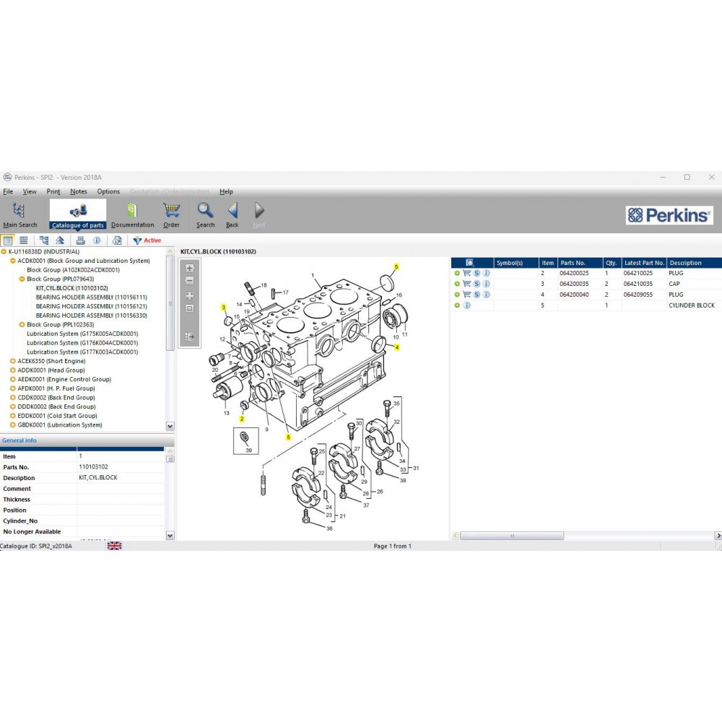The width and height of the screenshot is (722, 722).
Task: Click the Print icon below the toolbar
Action: (80, 240)
